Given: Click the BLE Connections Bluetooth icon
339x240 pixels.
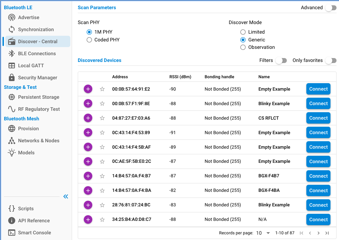Looking at the screenshot, I should tap(12, 54).
